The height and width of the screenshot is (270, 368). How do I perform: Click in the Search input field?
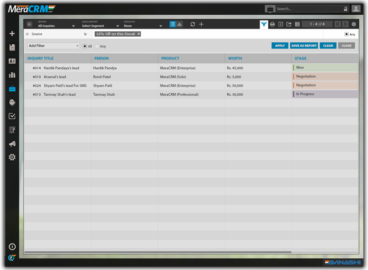(x=309, y=9)
